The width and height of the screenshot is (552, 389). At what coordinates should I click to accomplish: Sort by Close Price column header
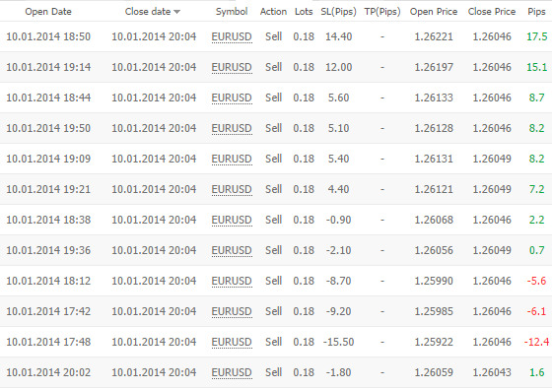pos(492,12)
